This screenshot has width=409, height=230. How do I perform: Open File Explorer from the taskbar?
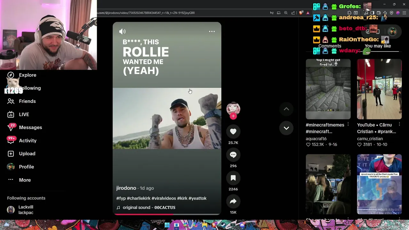[204, 225]
